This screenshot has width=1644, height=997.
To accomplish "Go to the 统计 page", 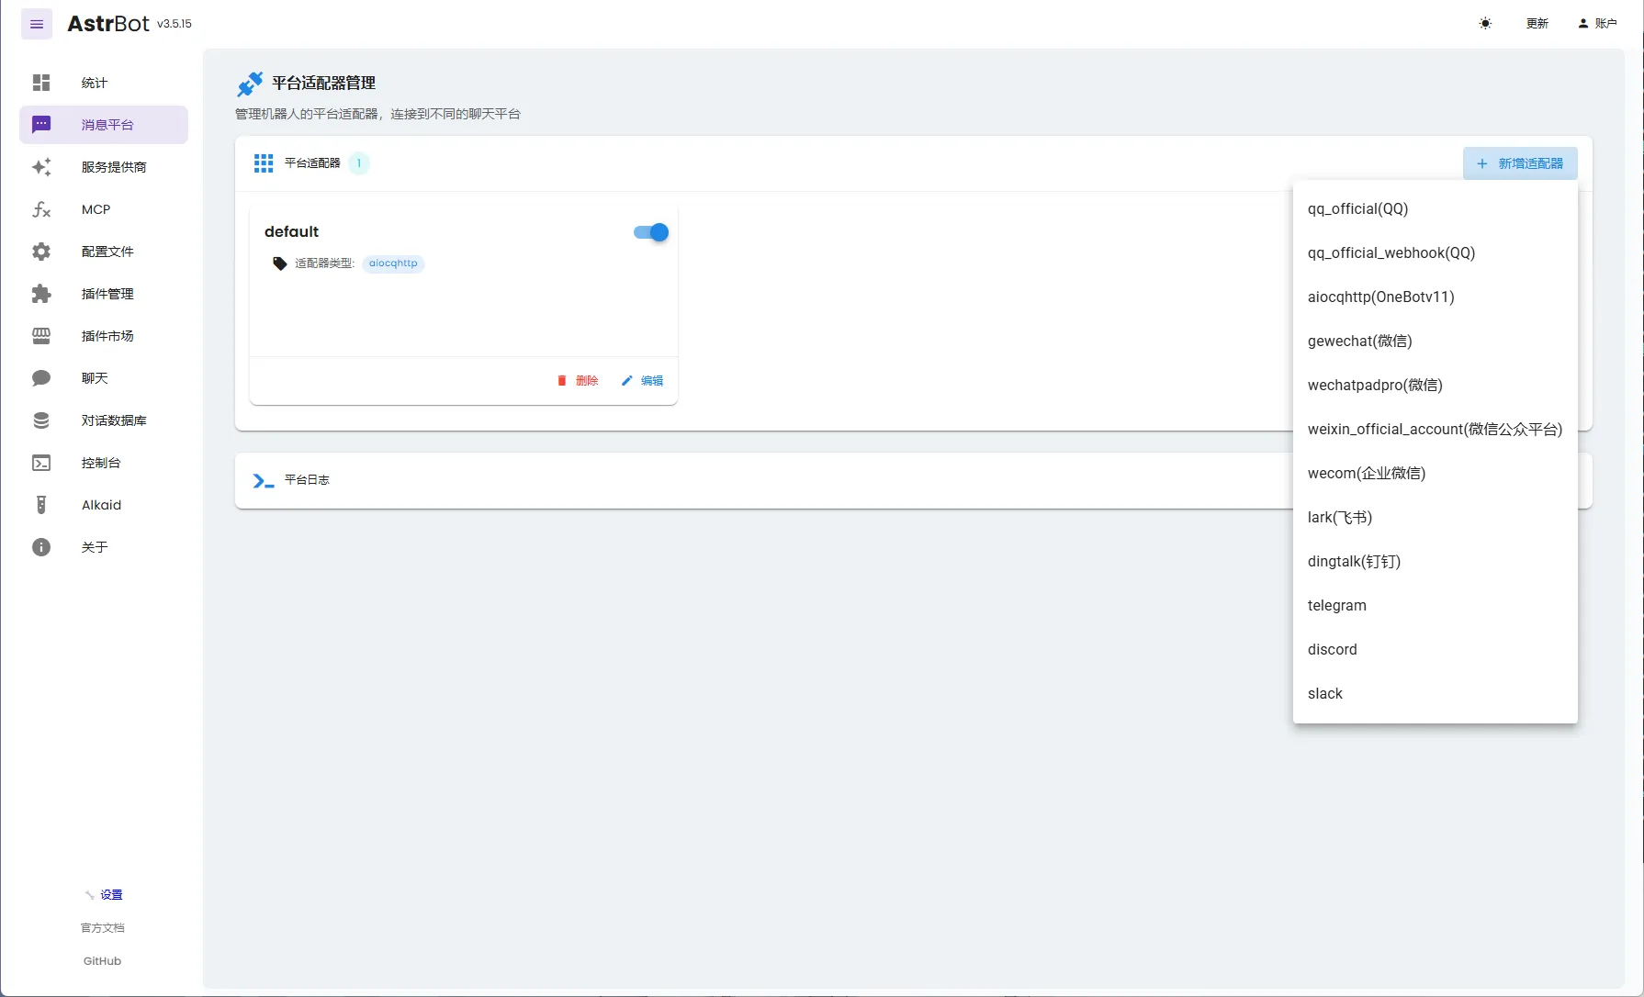I will pos(104,83).
